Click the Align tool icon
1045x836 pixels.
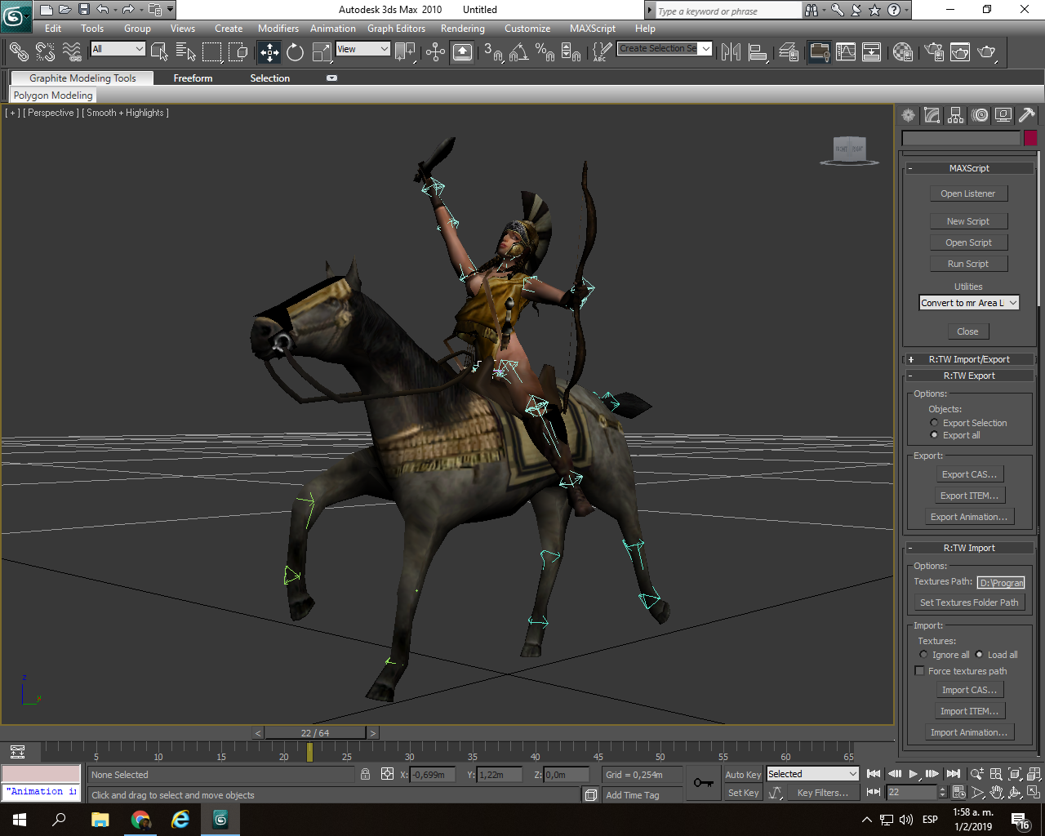click(x=758, y=52)
